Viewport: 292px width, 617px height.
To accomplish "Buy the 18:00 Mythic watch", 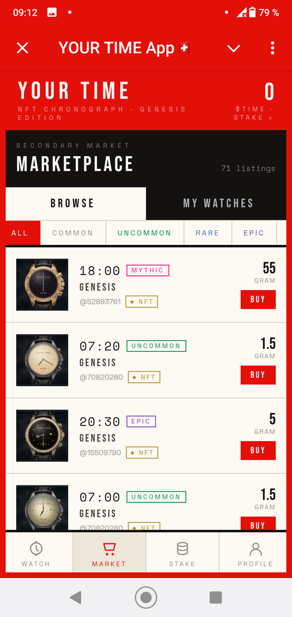I will click(258, 300).
